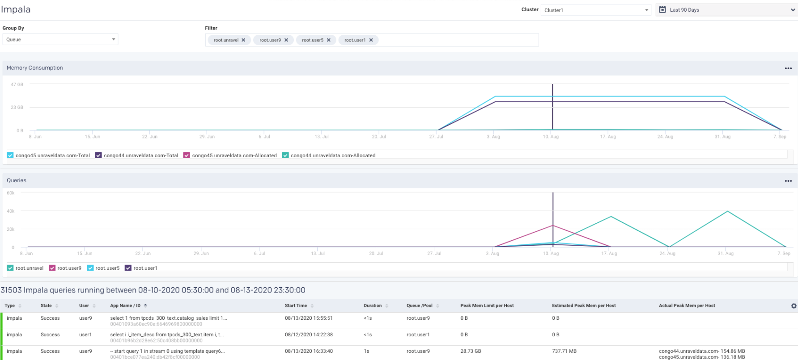Click start time 08/13/2020 15:55:51
The width and height of the screenshot is (798, 360).
(309, 318)
